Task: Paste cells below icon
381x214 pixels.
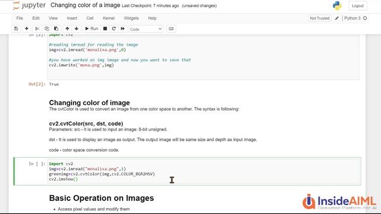Action: pos(56,29)
